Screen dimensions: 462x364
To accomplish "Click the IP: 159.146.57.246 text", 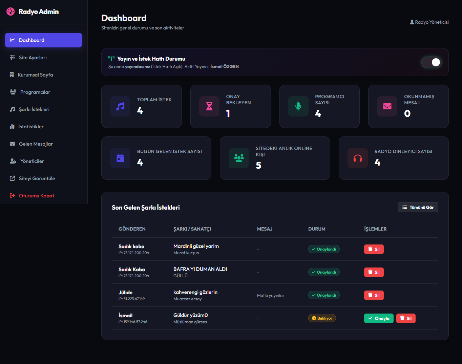I will (133, 322).
